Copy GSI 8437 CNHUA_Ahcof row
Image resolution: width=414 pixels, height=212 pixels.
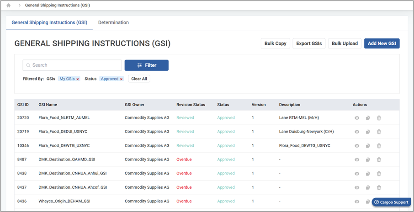click(x=368, y=187)
